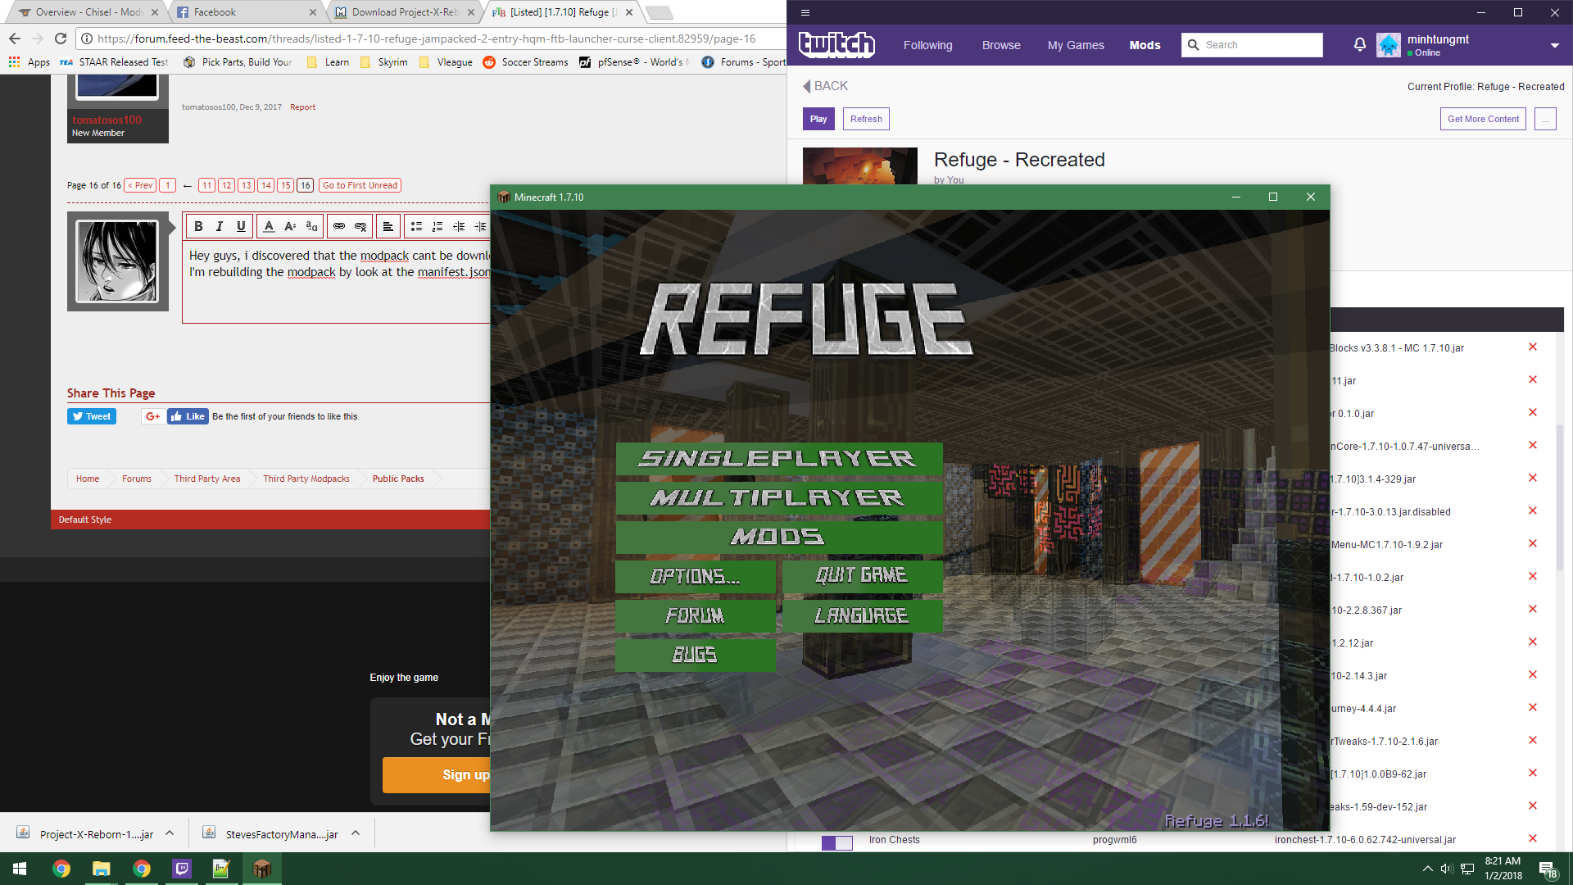The width and height of the screenshot is (1573, 885).
Task: Open text color picker in forum editor
Action: pyautogui.click(x=269, y=226)
